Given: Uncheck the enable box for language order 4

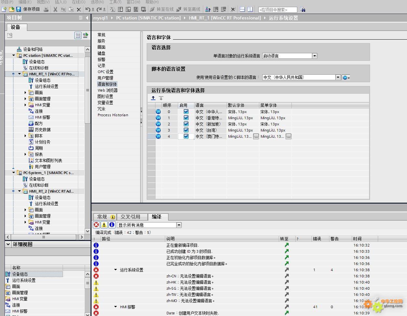Looking at the screenshot, I should 186,136.
